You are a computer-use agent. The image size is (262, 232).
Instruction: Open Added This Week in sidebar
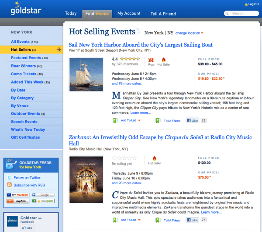31,82
